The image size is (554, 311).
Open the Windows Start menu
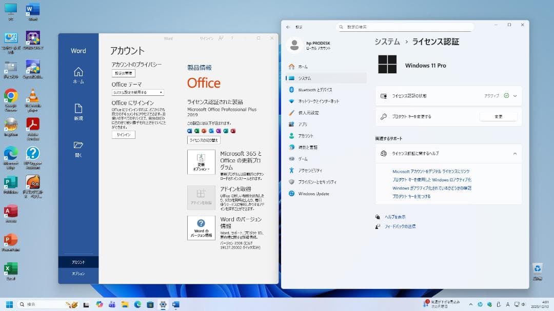point(10,304)
